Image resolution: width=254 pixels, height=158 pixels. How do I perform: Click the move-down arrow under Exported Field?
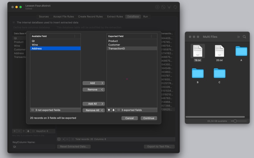pos(113,110)
